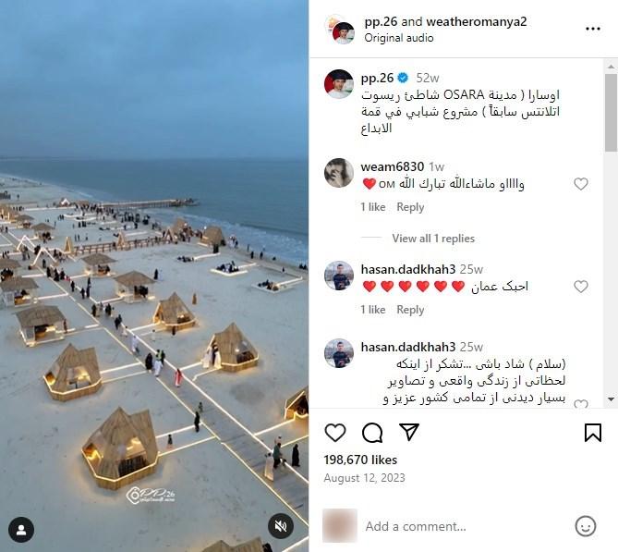Like the post with the heart icon
Image resolution: width=618 pixels, height=552 pixels.
[335, 433]
